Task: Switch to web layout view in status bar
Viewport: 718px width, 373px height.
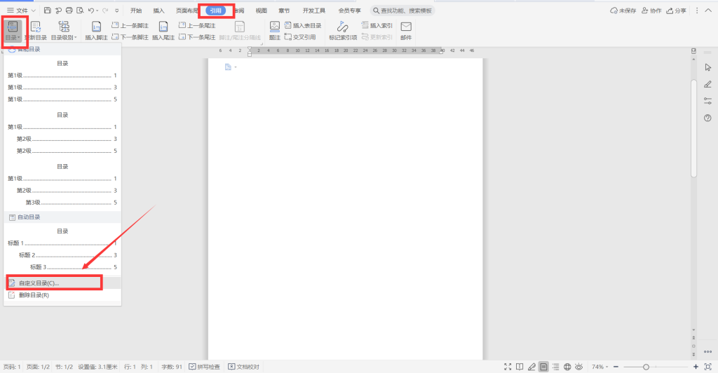Action: pyautogui.click(x=567, y=367)
